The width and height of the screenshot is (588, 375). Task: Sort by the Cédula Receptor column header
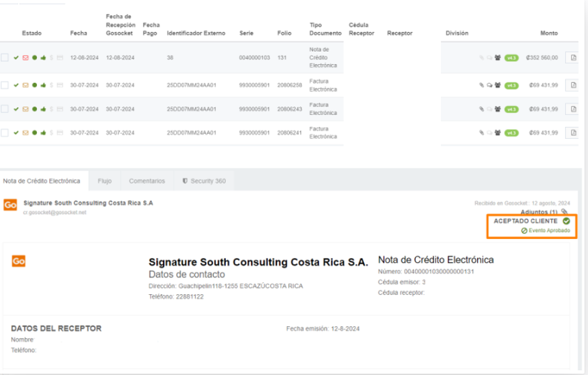[x=361, y=29]
